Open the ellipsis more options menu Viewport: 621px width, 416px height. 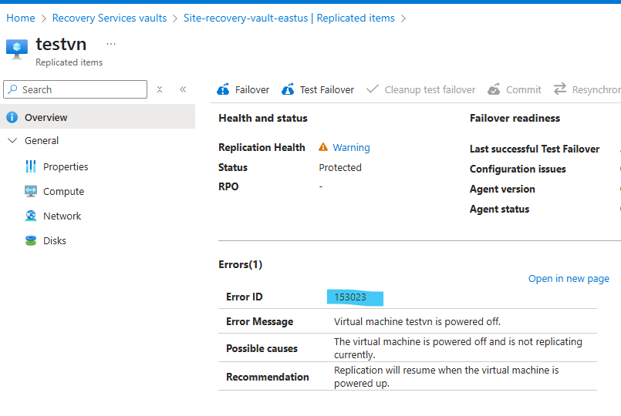coord(111,44)
